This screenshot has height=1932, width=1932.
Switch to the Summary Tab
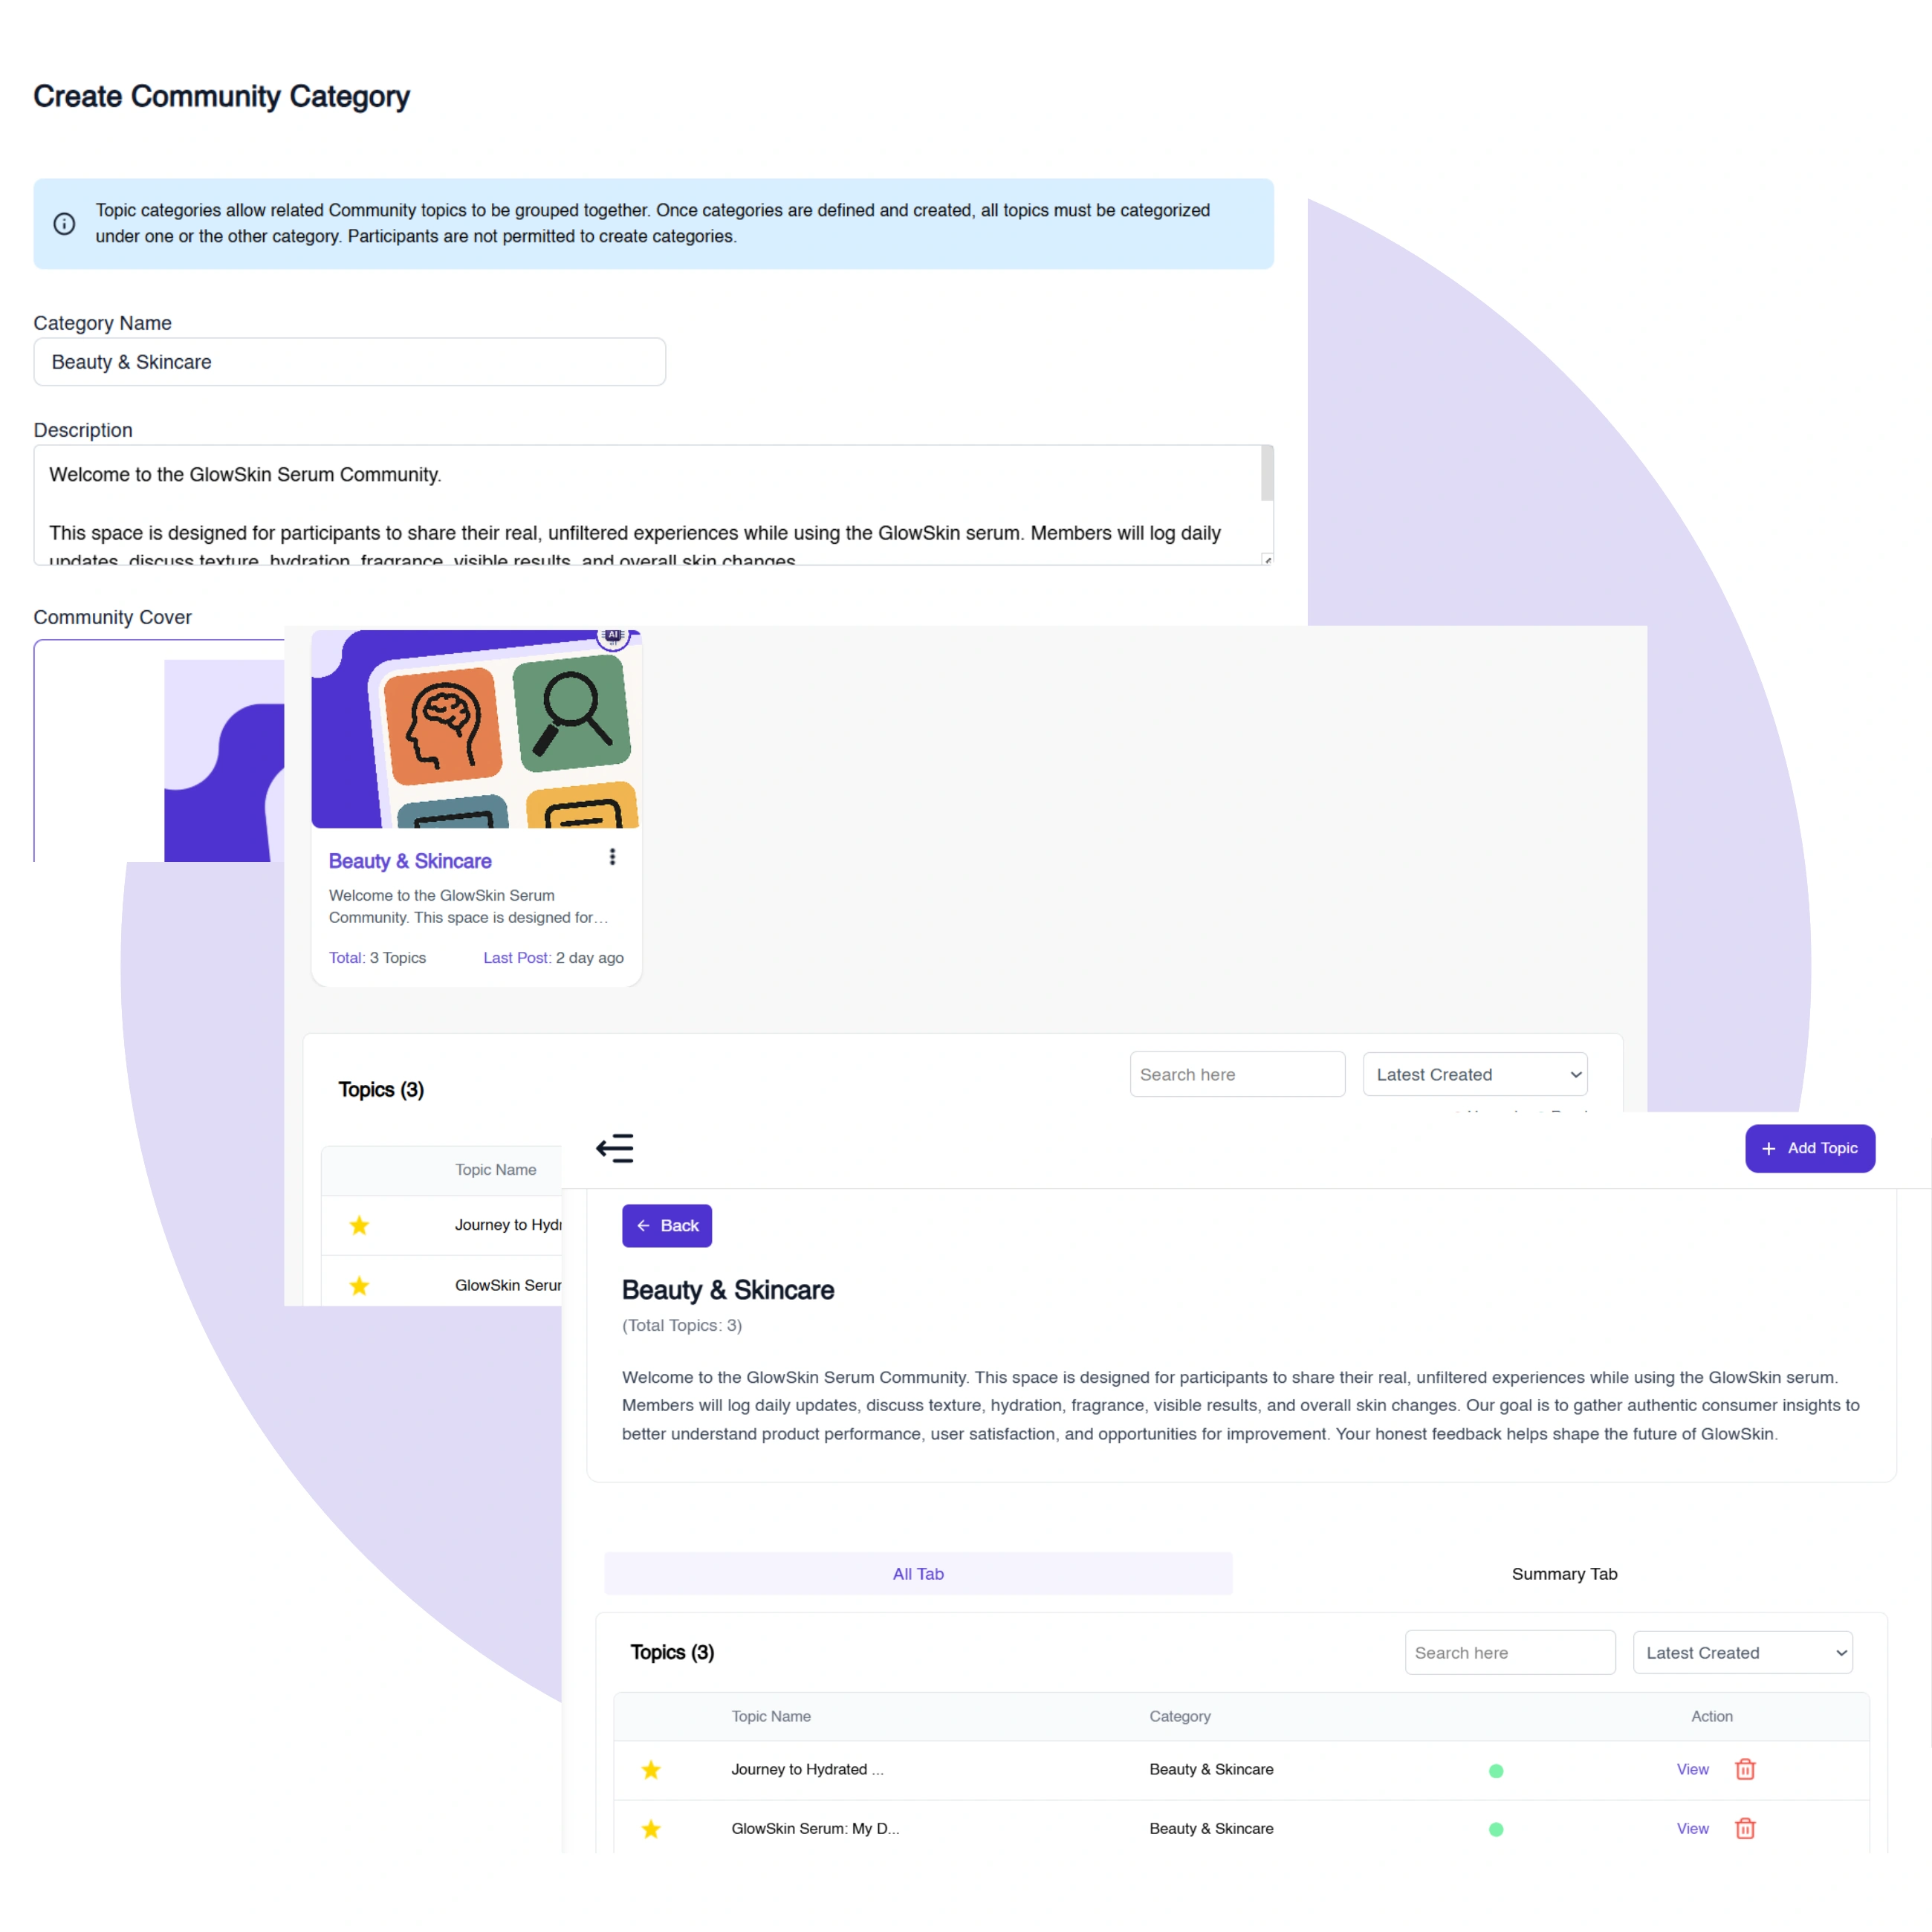(x=1564, y=1573)
